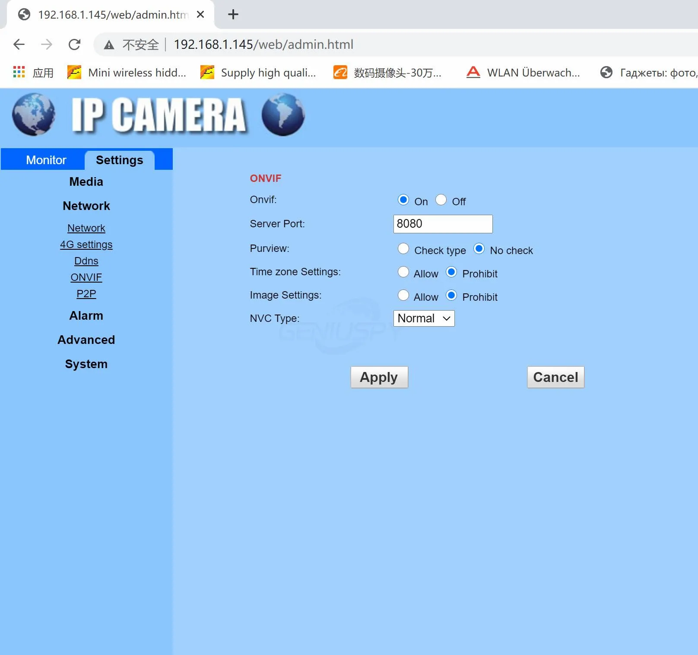Select Check type for Purview

403,249
